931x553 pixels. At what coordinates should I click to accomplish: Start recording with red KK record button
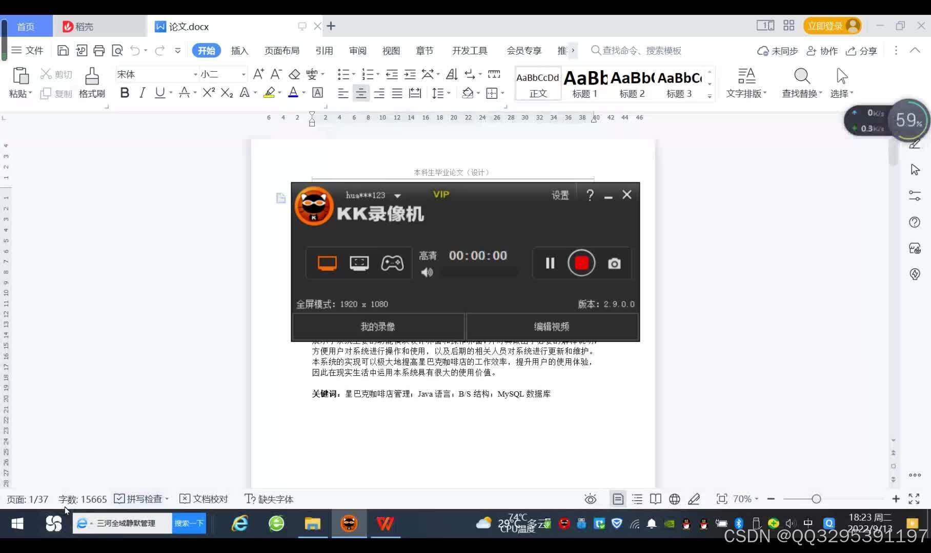[x=581, y=263]
